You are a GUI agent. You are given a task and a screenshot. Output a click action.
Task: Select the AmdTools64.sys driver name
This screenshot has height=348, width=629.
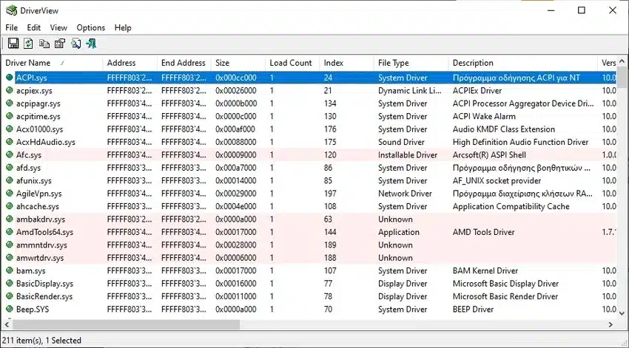click(x=44, y=232)
